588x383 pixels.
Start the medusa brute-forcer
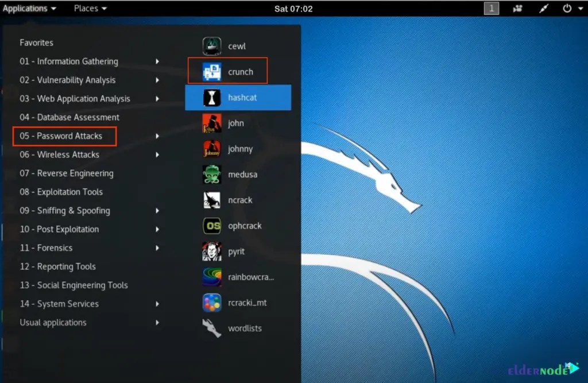point(241,174)
